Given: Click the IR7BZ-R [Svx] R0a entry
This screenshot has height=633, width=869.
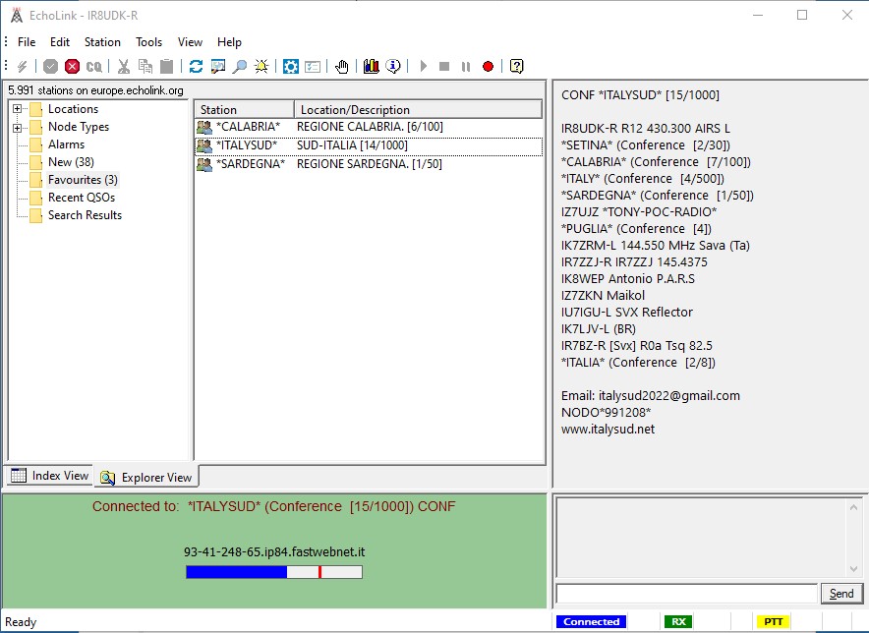Looking at the screenshot, I should click(x=637, y=346).
